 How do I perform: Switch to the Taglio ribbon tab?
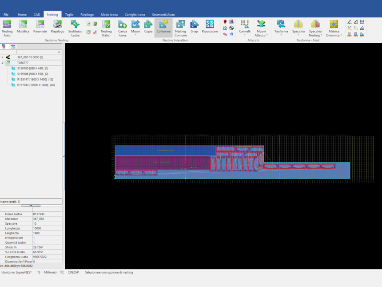[69, 15]
